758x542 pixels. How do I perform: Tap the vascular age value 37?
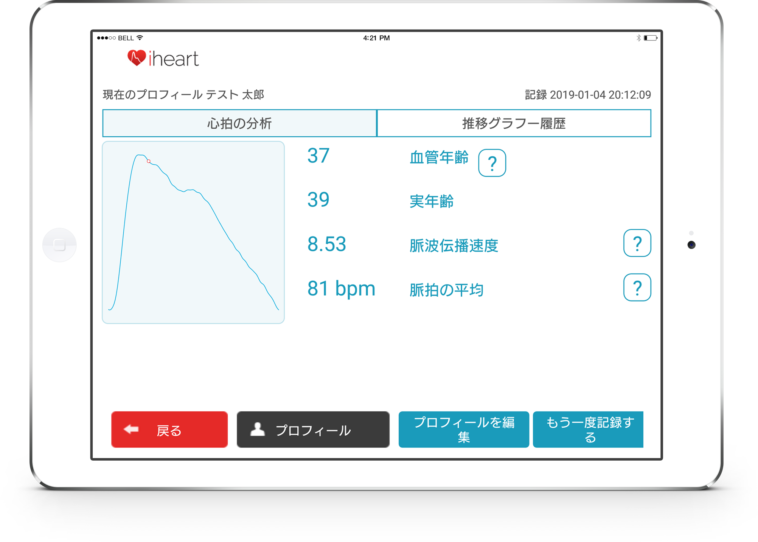click(318, 156)
